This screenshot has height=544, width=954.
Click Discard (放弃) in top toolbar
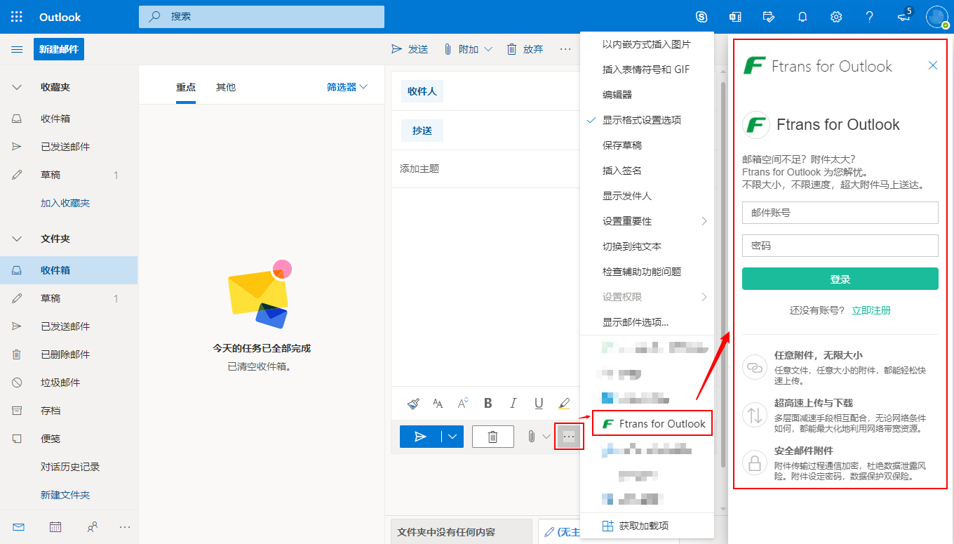coord(525,49)
